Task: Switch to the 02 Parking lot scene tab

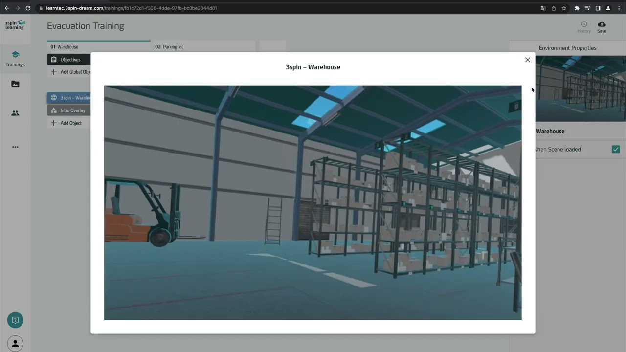Action: coord(203,47)
